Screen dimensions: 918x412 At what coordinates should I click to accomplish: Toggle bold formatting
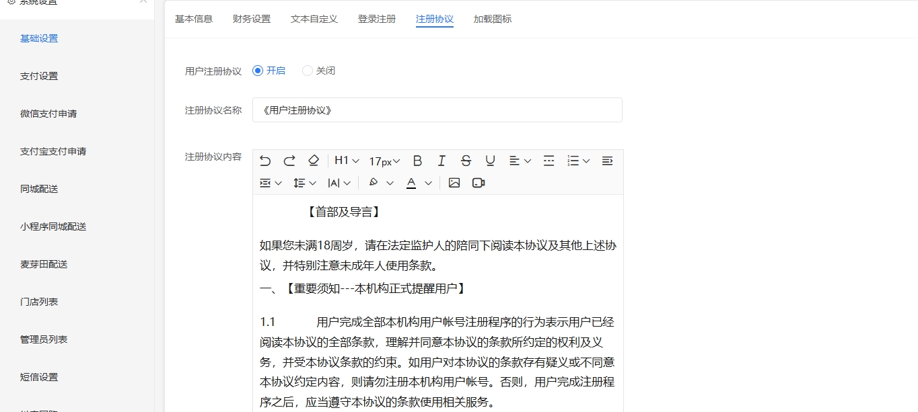tap(417, 161)
